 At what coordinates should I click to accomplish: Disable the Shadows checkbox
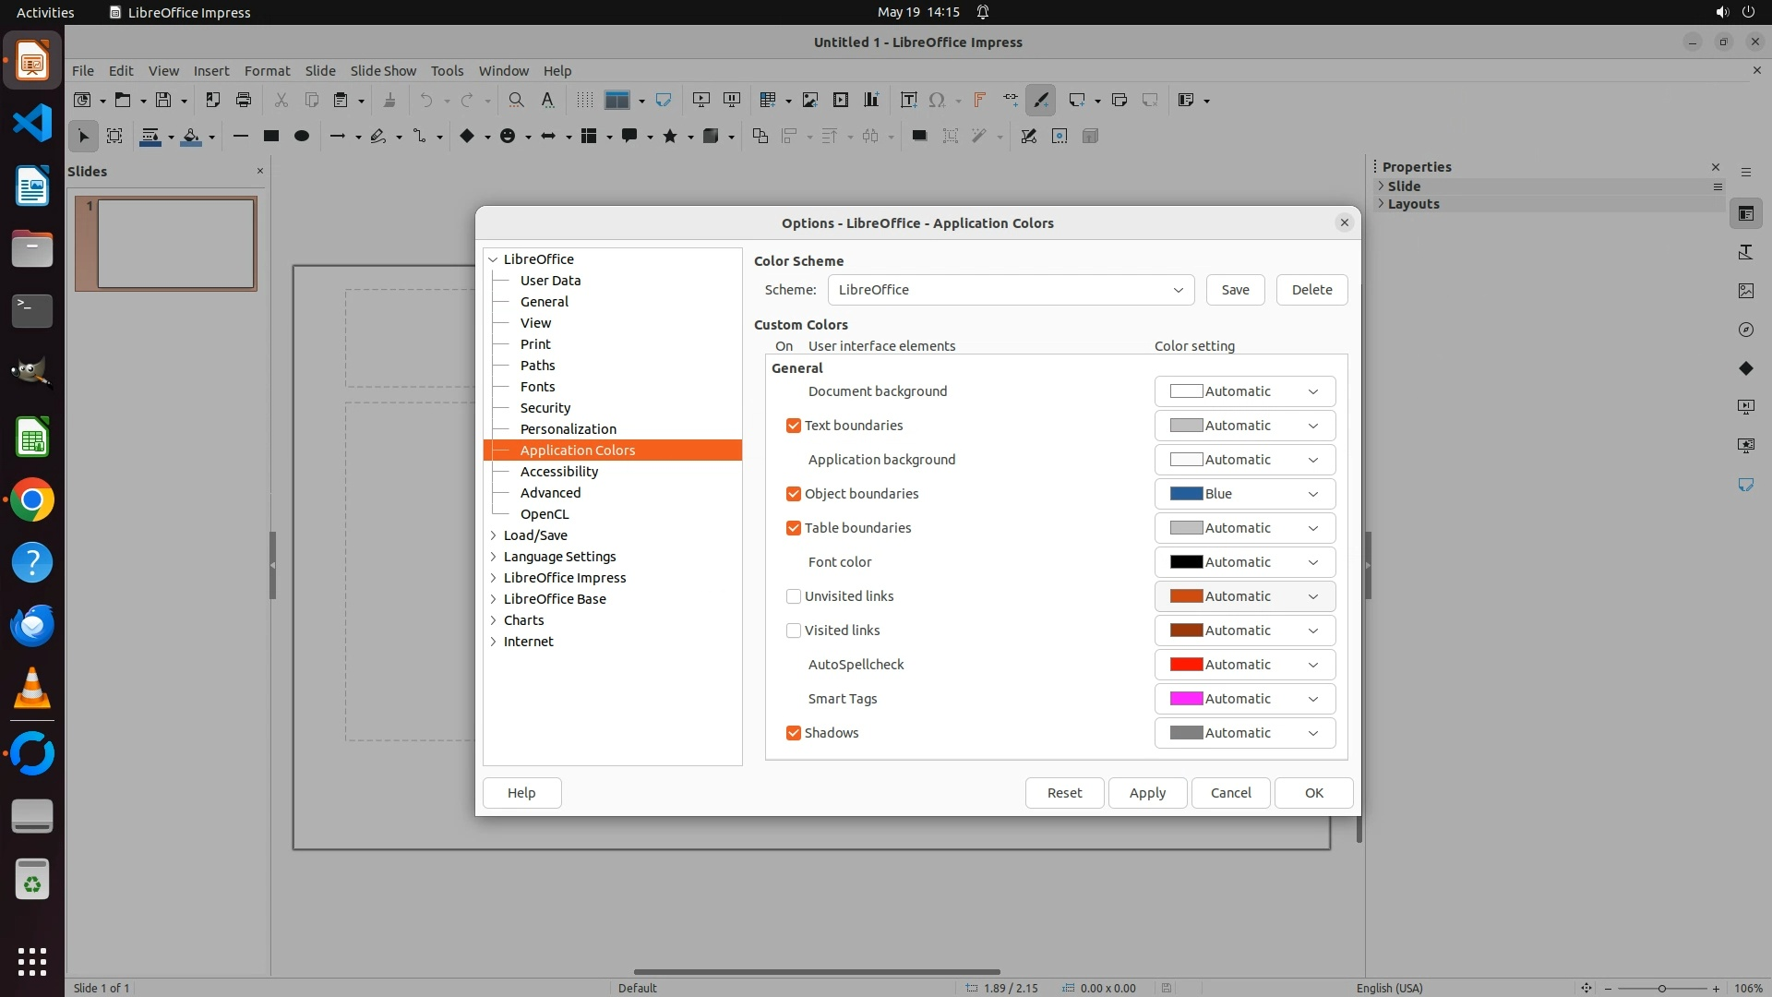[793, 733]
